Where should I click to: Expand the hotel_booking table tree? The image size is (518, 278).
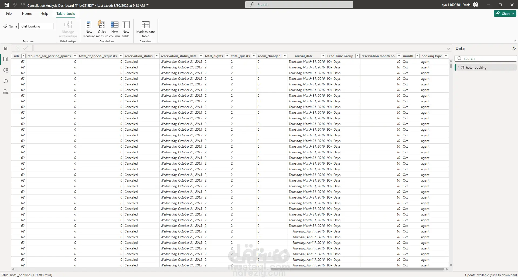(x=458, y=67)
